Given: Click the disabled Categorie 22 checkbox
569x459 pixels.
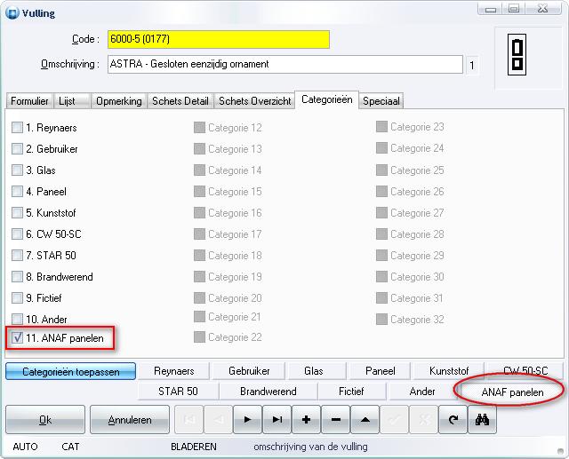Looking at the screenshot, I should [x=199, y=337].
